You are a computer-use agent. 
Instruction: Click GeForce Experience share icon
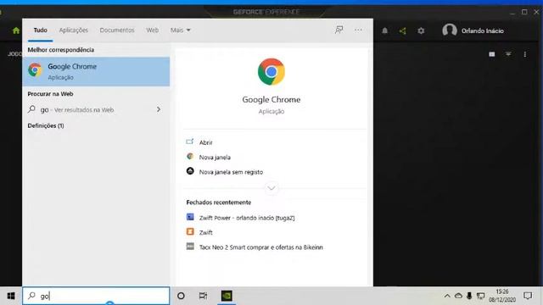pyautogui.click(x=402, y=30)
